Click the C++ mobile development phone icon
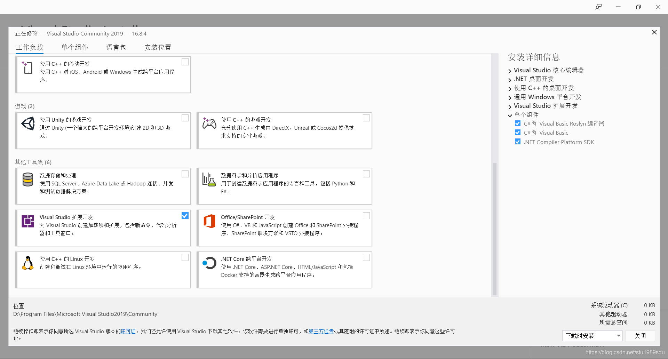 27,67
